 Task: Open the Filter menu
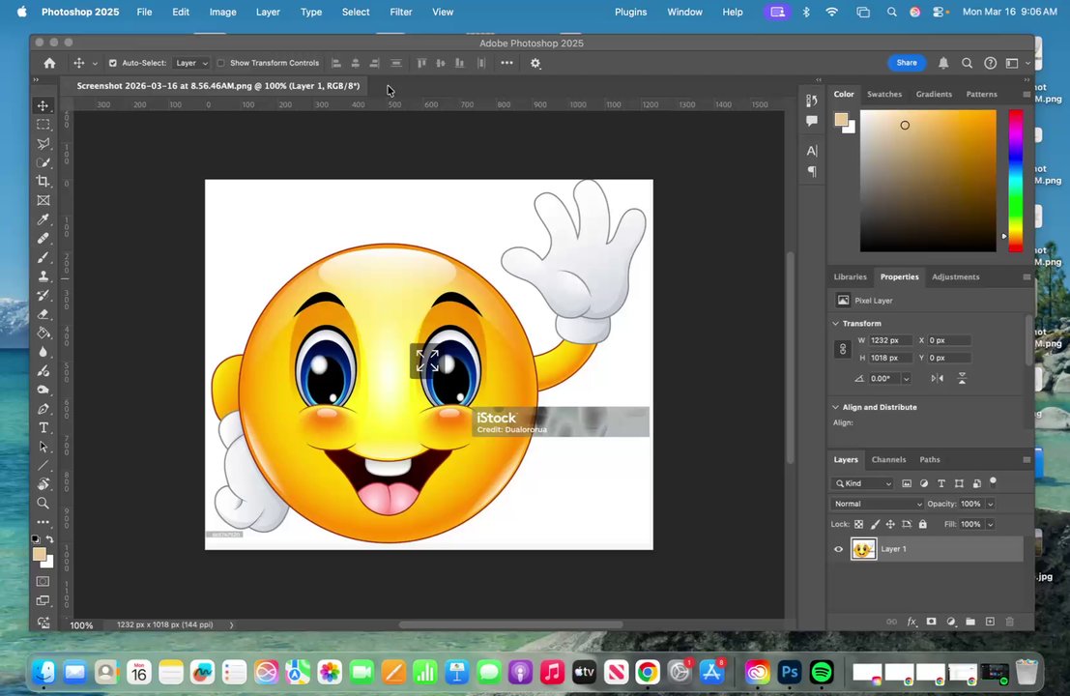[400, 12]
